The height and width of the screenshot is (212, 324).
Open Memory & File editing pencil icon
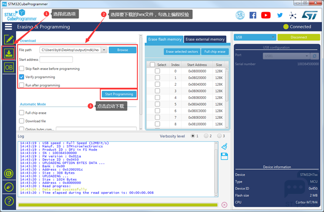point(9,39)
